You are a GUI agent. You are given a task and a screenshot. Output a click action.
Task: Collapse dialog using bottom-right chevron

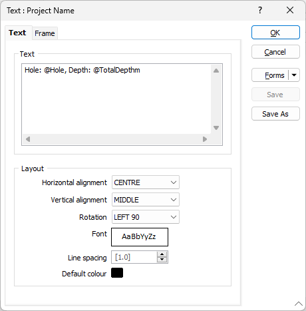[299, 304]
